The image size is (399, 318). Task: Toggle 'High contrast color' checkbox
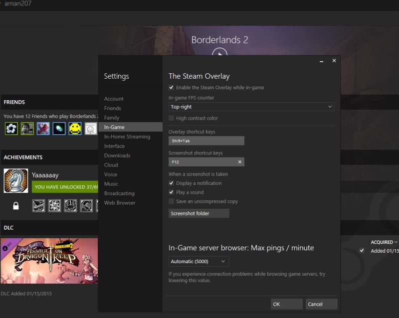[x=171, y=118]
